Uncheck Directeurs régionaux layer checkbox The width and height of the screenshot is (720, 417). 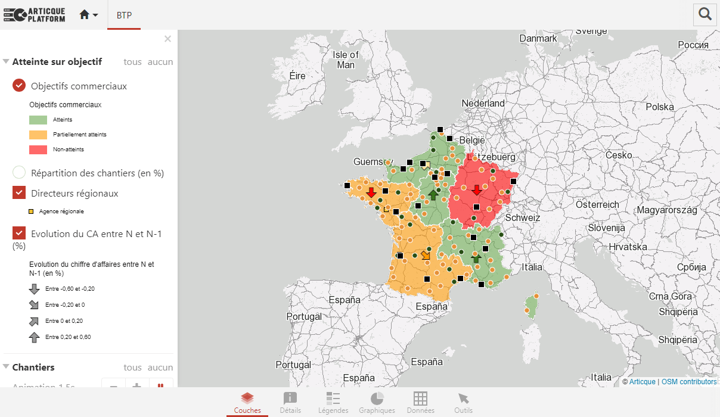[19, 193]
